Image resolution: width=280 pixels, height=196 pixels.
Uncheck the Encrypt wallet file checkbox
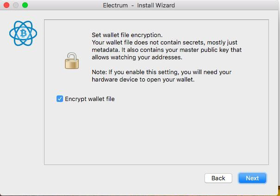pos(60,99)
